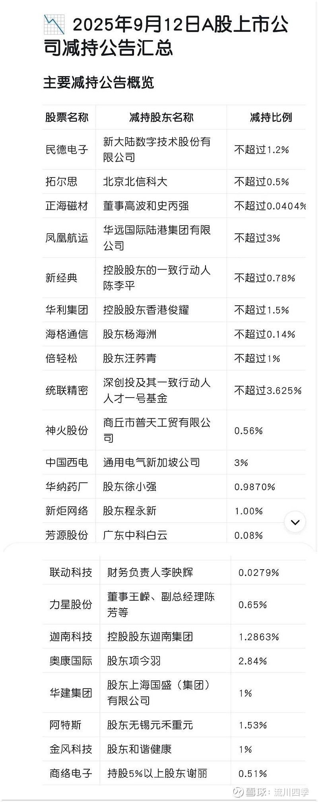Open the 民德电子 stock row
The height and width of the screenshot is (802, 318).
pos(67,150)
